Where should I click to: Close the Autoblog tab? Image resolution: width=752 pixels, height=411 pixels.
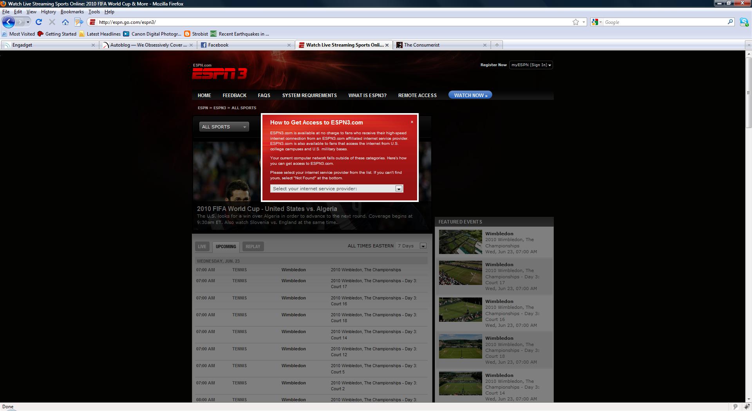tap(191, 45)
